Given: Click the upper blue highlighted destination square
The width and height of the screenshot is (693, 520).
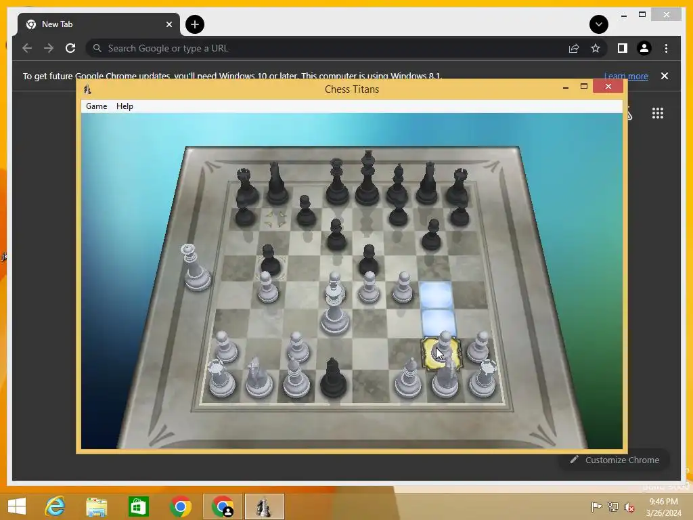Looking at the screenshot, I should (x=436, y=294).
